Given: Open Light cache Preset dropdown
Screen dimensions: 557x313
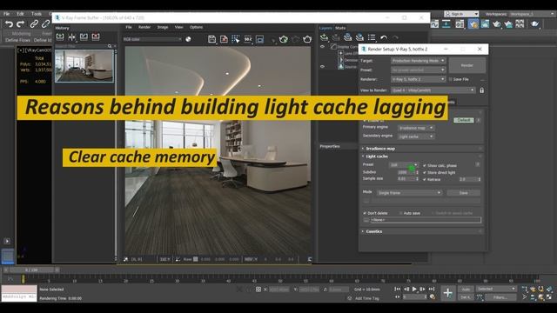Looking at the screenshot, I should [x=404, y=165].
